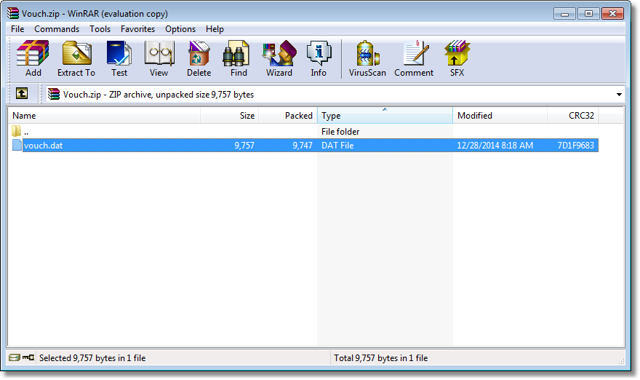Screen dimensions: 640x380
Task: Launch the Wizard tool
Action: pos(279,58)
